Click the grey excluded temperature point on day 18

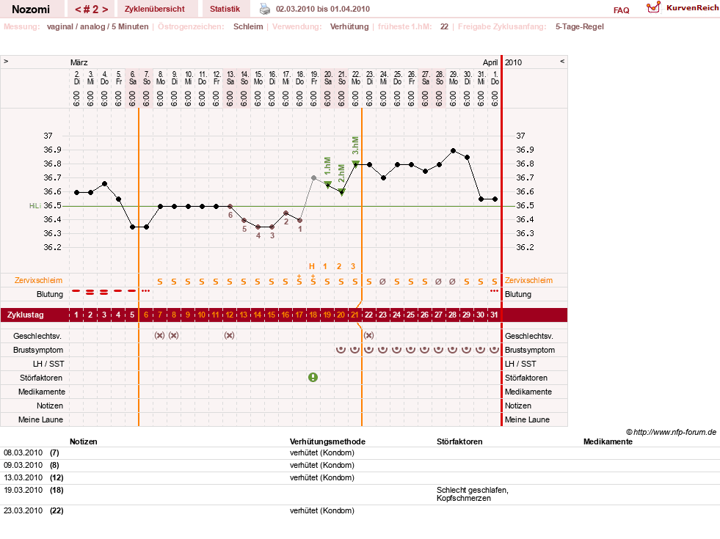tap(313, 178)
